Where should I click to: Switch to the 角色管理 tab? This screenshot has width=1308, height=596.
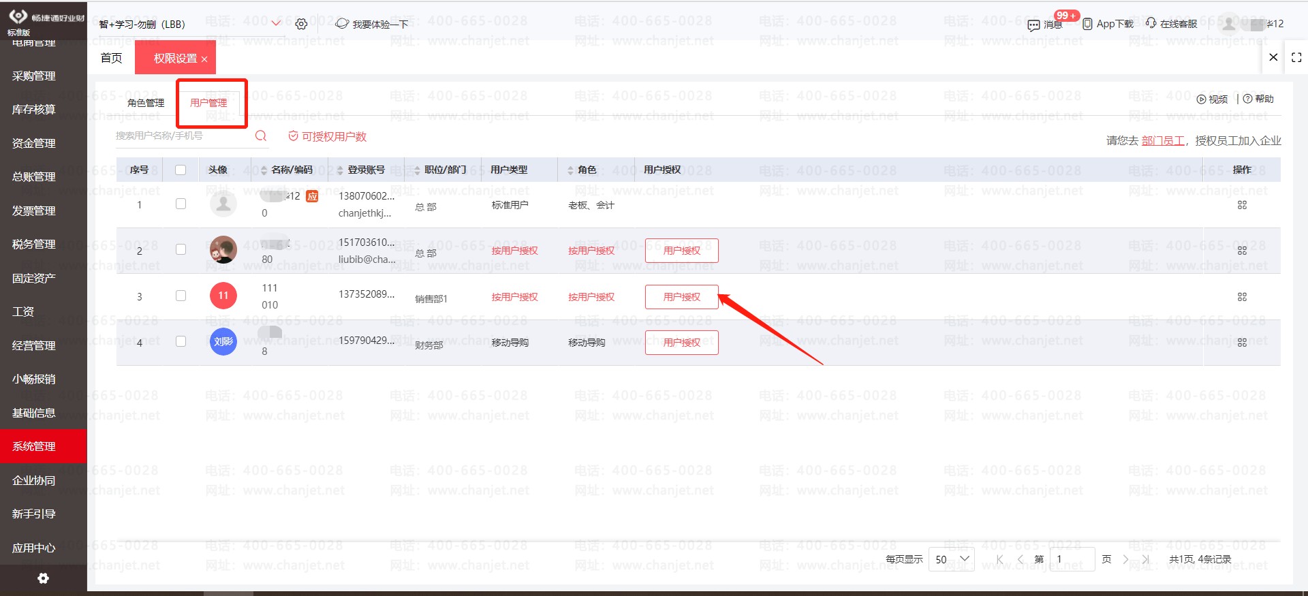(146, 103)
